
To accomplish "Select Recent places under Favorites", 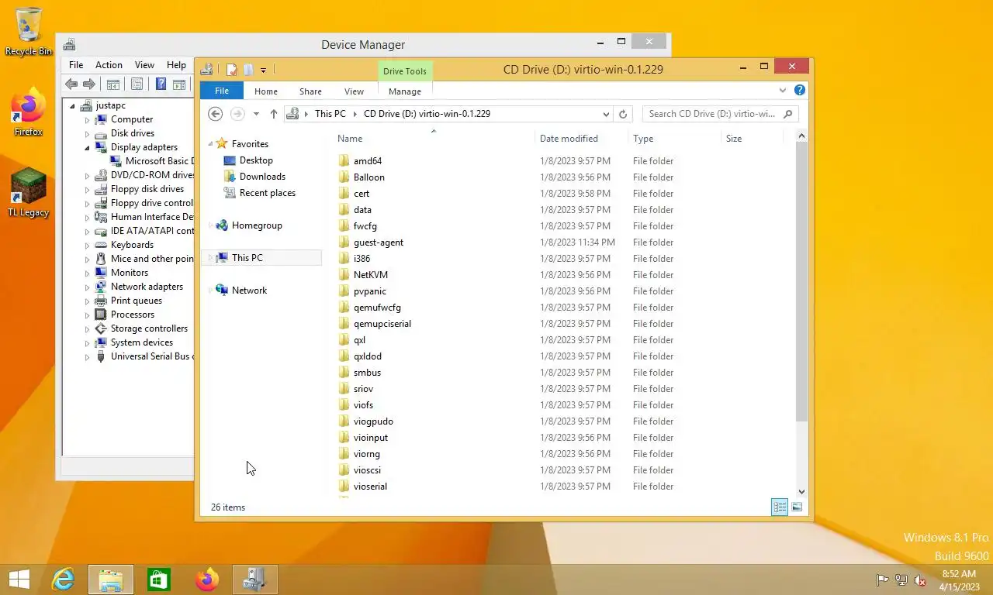I will [267, 193].
